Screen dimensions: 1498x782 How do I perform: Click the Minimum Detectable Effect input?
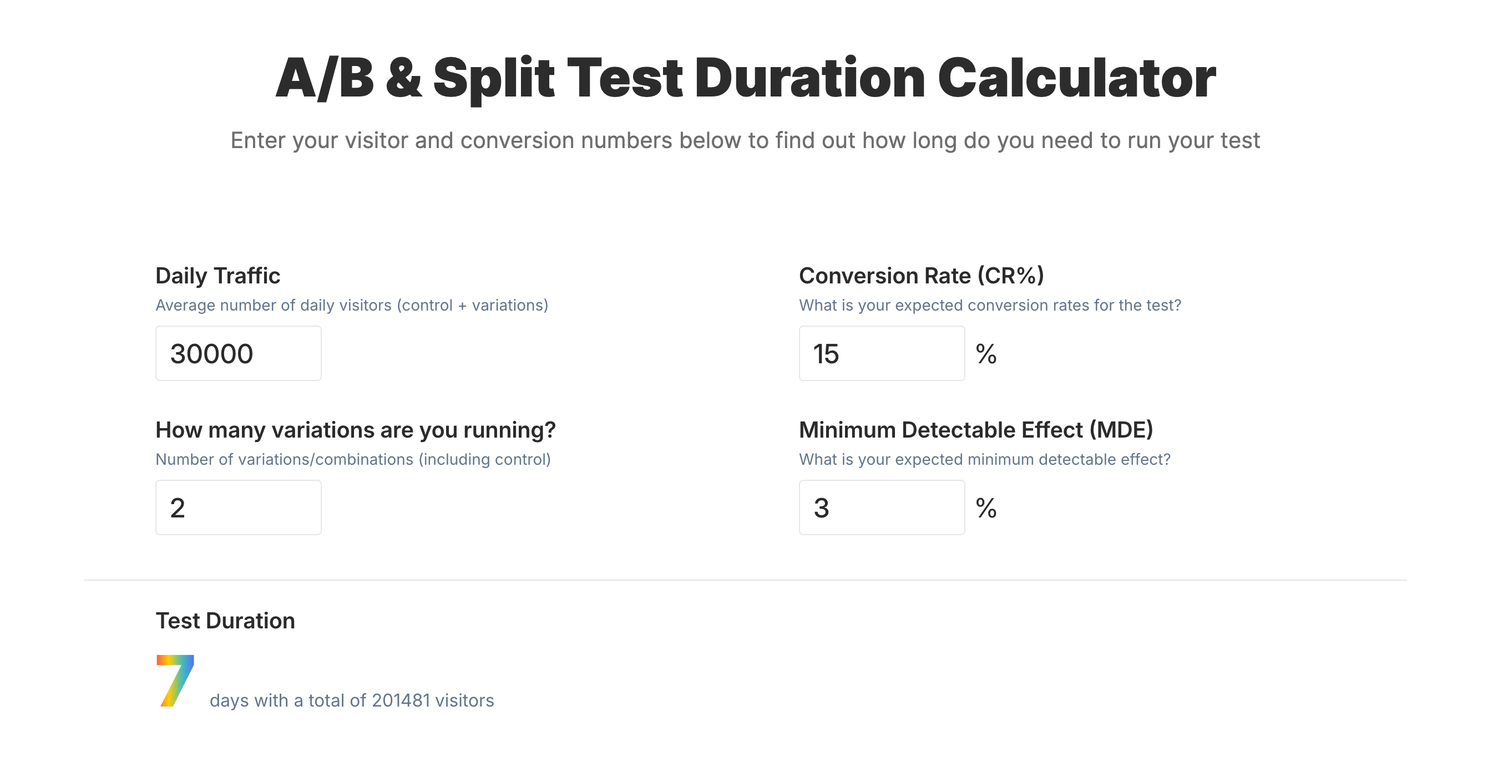[881, 507]
